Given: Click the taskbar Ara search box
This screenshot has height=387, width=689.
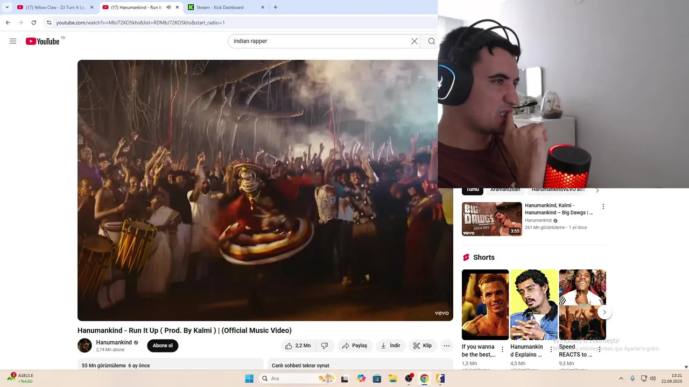Looking at the screenshot, I should click(x=297, y=378).
